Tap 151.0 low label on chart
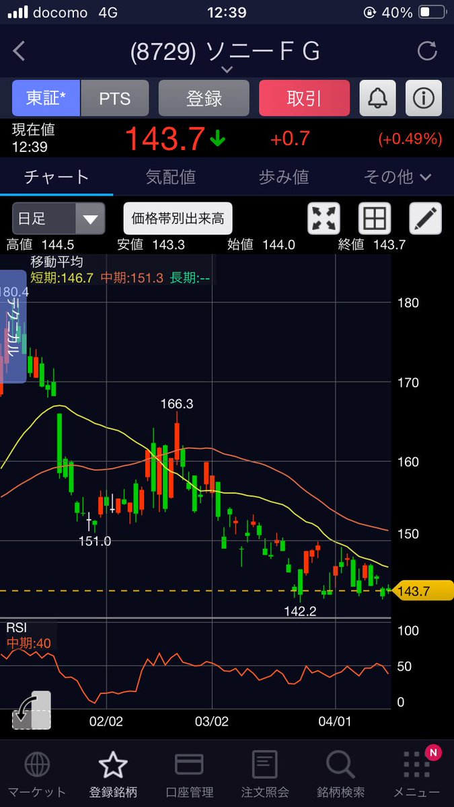 (95, 540)
